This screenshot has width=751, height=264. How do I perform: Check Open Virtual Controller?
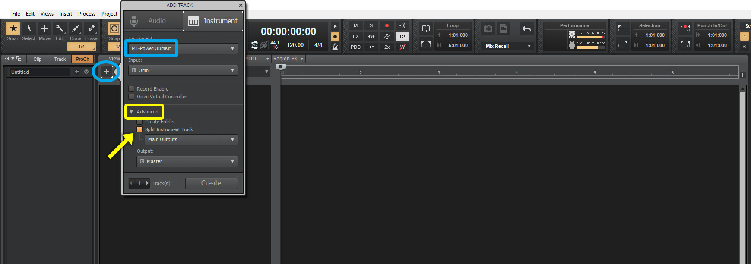click(x=131, y=97)
